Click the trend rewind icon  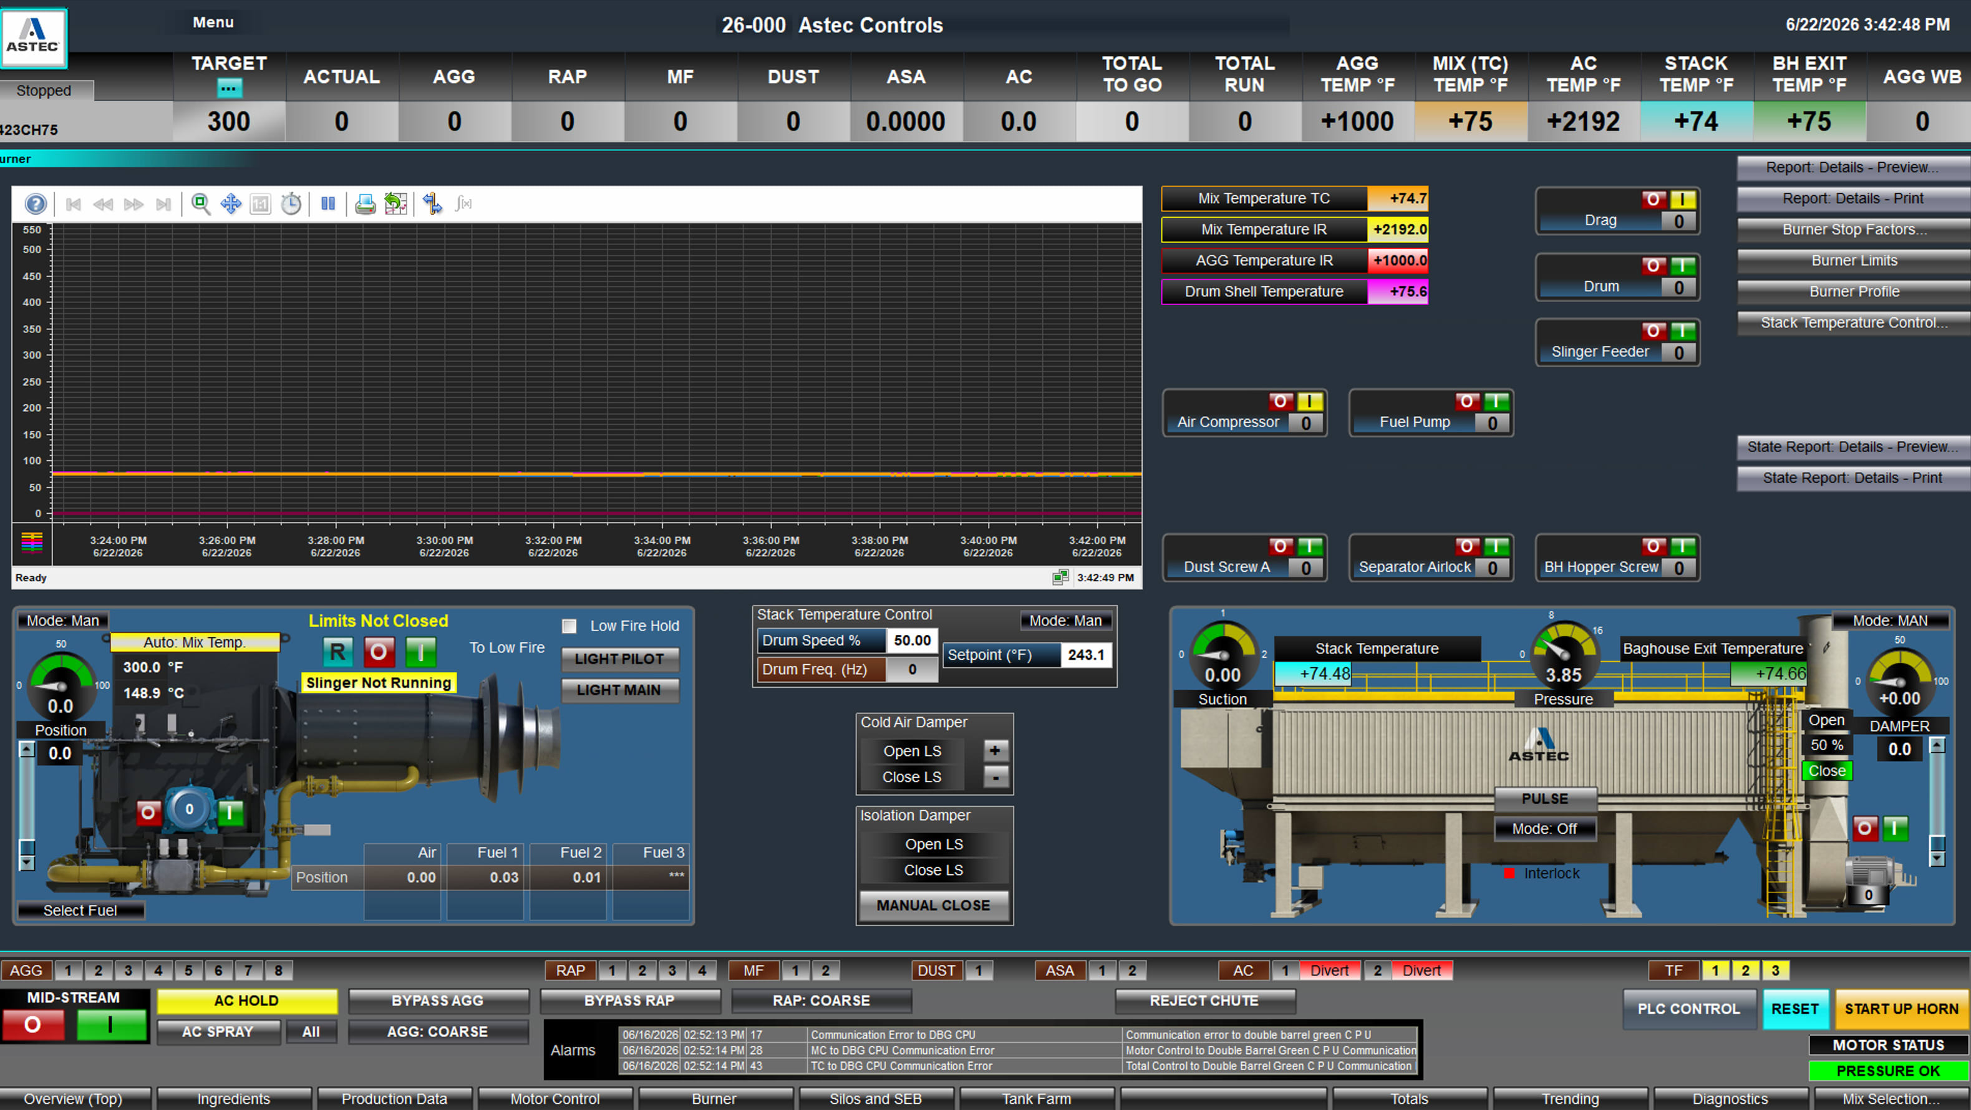tap(104, 205)
